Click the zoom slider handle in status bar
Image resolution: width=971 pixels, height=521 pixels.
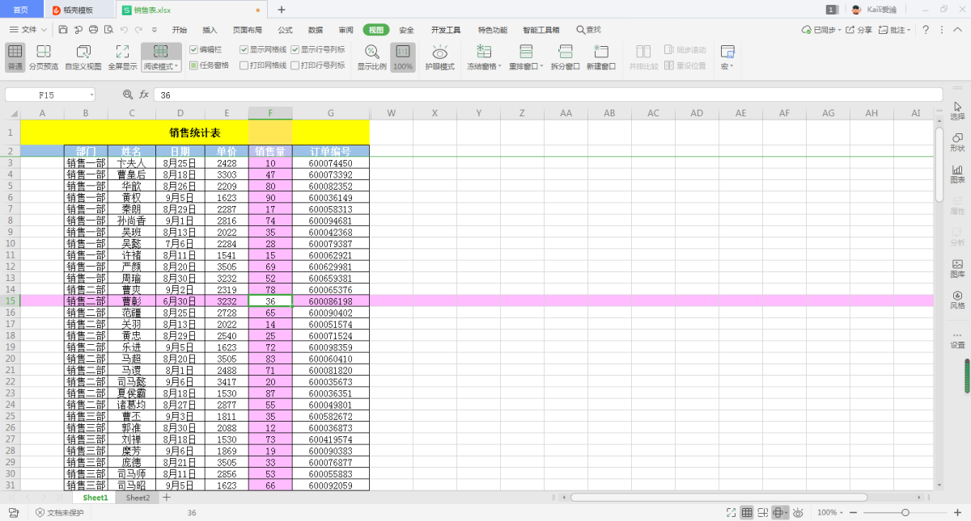(905, 512)
